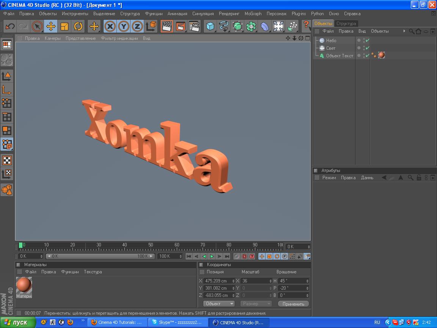This screenshot has width=437, height=328.
Task: Toggle the enable checkmark for Небо object
Action: coord(368,40)
